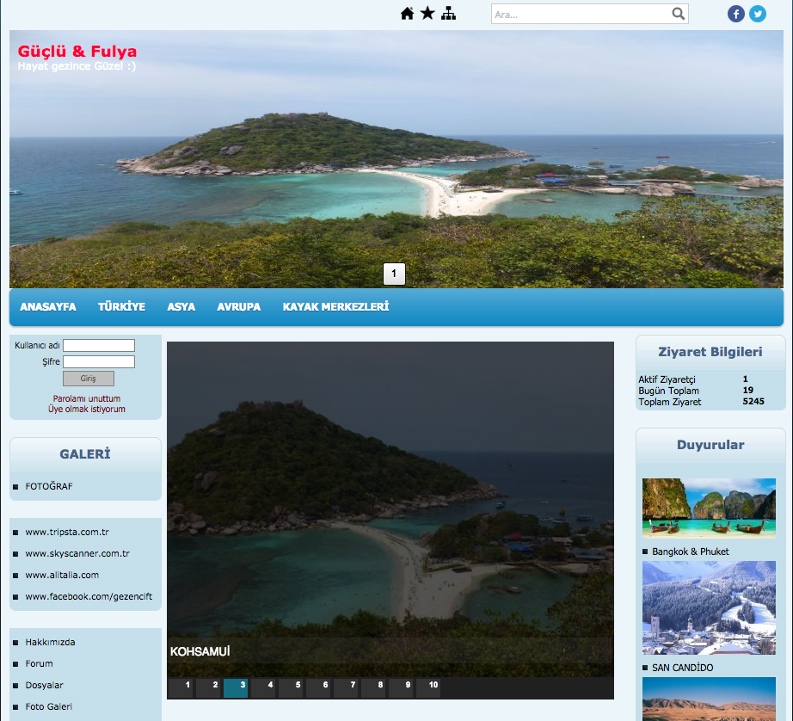Click the Ara search box
The height and width of the screenshot is (721, 793).
coord(581,14)
